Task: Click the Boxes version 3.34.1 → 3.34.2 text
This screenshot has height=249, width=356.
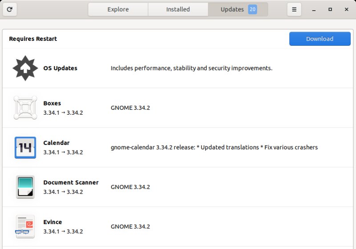Action: tap(63, 112)
